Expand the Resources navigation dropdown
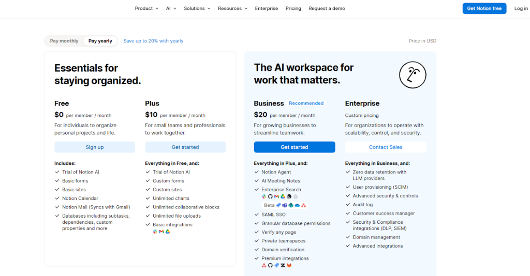Image resolution: width=530 pixels, height=276 pixels. 232,8
